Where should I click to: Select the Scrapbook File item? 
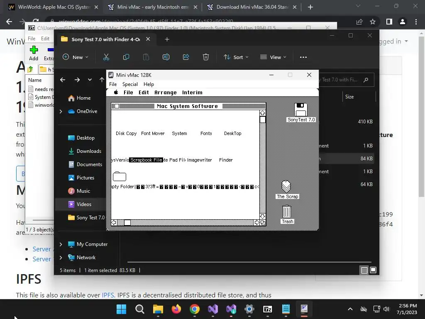pyautogui.click(x=146, y=160)
